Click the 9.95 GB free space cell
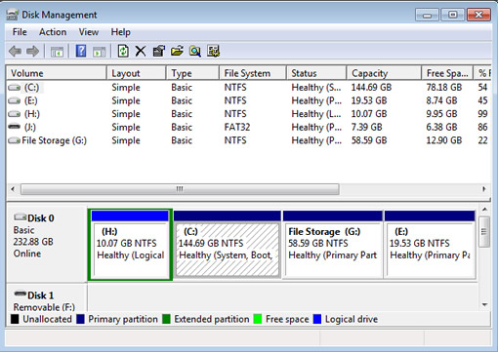This screenshot has height=352, width=498. coord(441,114)
